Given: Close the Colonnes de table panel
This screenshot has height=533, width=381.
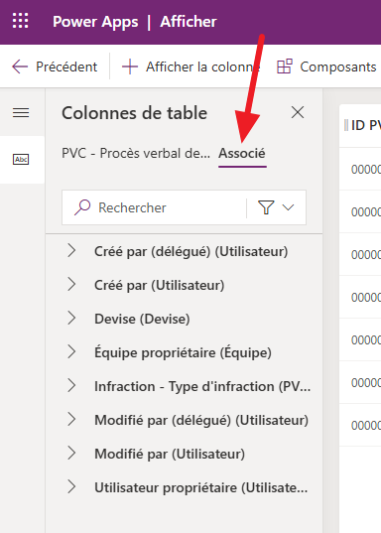Looking at the screenshot, I should coord(298,112).
